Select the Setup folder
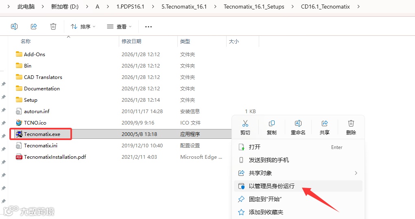 point(31,100)
